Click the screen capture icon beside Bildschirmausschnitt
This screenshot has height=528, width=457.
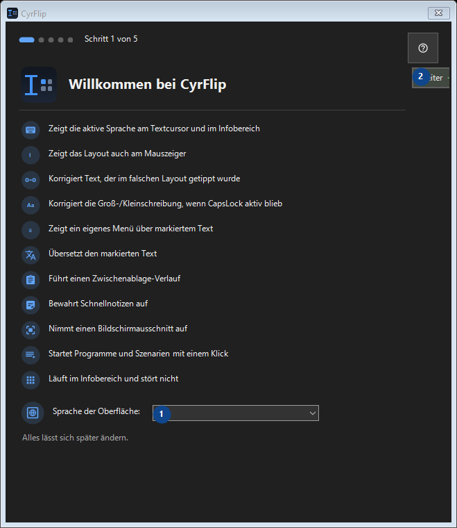click(x=31, y=330)
